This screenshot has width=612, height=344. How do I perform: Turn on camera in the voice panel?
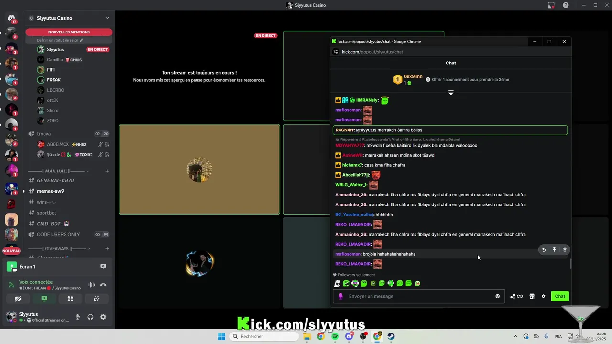[18, 299]
